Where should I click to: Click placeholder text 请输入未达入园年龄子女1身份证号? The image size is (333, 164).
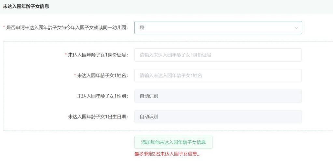[175, 55]
